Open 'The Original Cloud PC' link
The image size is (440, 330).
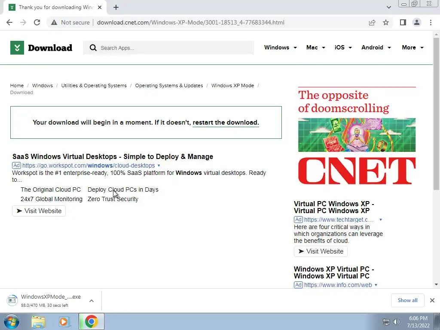tap(51, 189)
